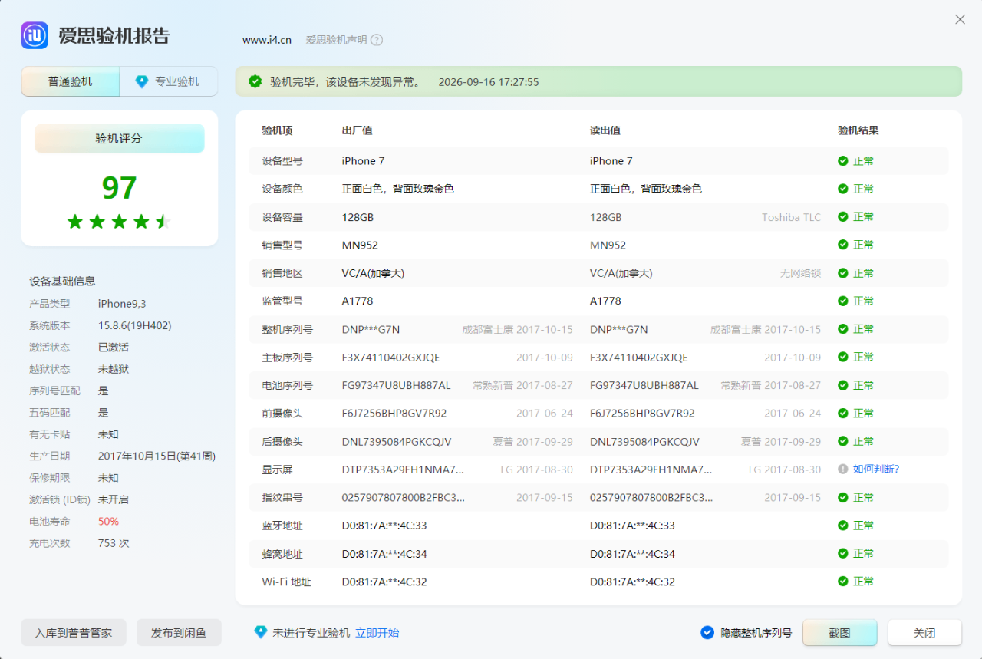
Task: Click the product type value iPhone9,3
Action: [122, 304]
